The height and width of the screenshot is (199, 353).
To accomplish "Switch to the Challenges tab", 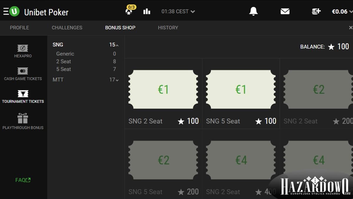I will point(67,28).
